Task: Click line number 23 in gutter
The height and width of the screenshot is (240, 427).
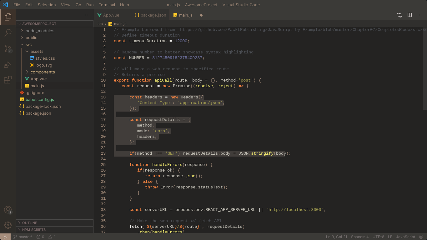Action: pyautogui.click(x=103, y=153)
